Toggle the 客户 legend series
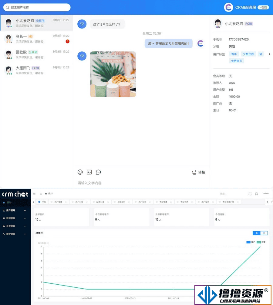Screen dimensions: 273x305 click(251, 242)
